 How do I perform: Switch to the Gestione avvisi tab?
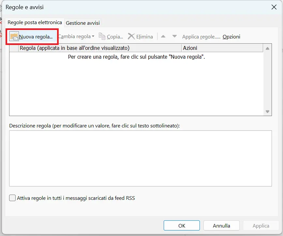tap(82, 23)
